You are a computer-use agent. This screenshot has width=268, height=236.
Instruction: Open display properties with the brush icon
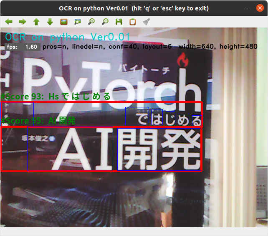click(146, 22)
